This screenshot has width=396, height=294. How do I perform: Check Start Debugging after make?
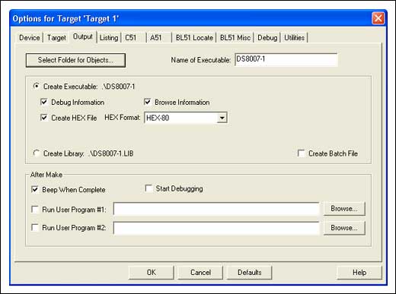pos(148,188)
